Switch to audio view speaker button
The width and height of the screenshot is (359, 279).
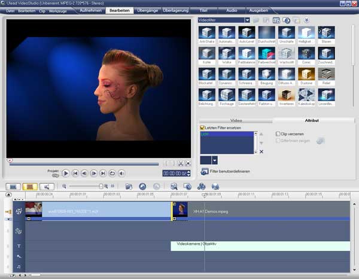click(x=46, y=187)
